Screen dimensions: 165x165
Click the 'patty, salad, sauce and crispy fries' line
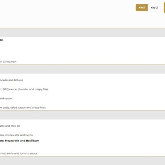coord(23,107)
